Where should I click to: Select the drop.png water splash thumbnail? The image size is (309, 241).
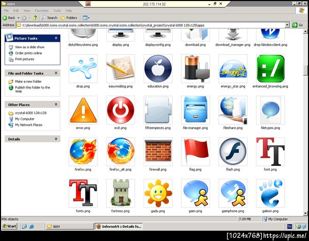83,69
